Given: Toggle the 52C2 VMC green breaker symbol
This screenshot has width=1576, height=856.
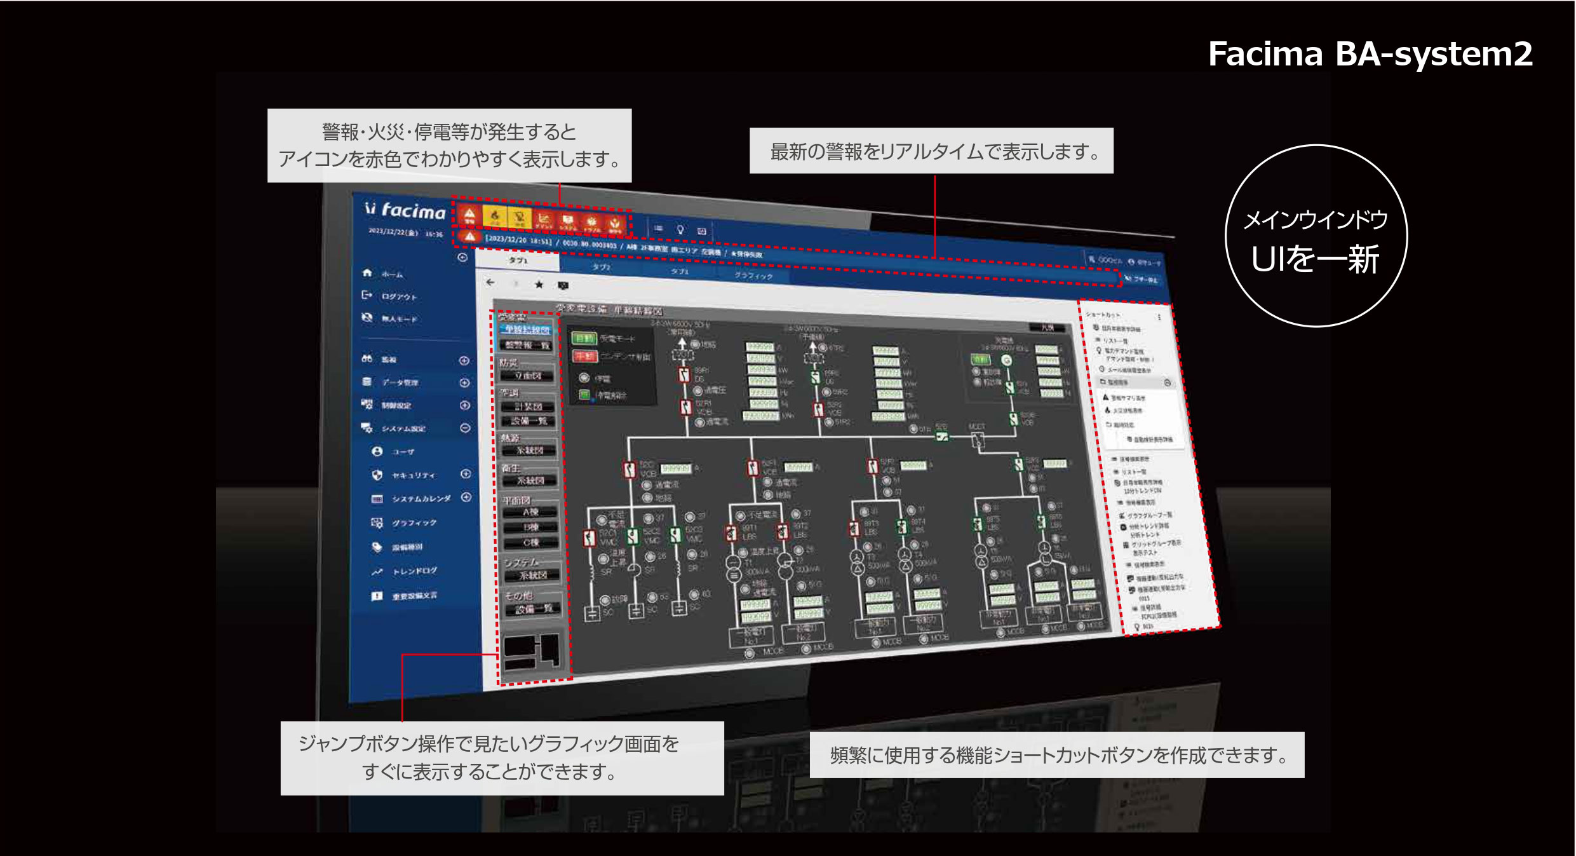Looking at the screenshot, I should tap(633, 536).
